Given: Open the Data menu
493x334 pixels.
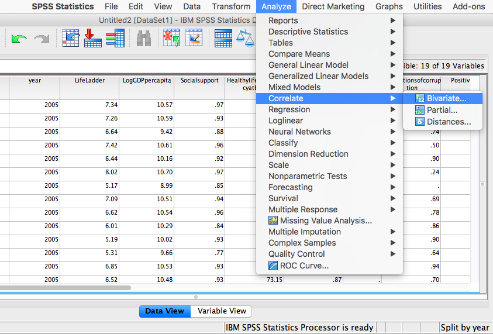Looking at the screenshot, I should pyautogui.click(x=192, y=6).
